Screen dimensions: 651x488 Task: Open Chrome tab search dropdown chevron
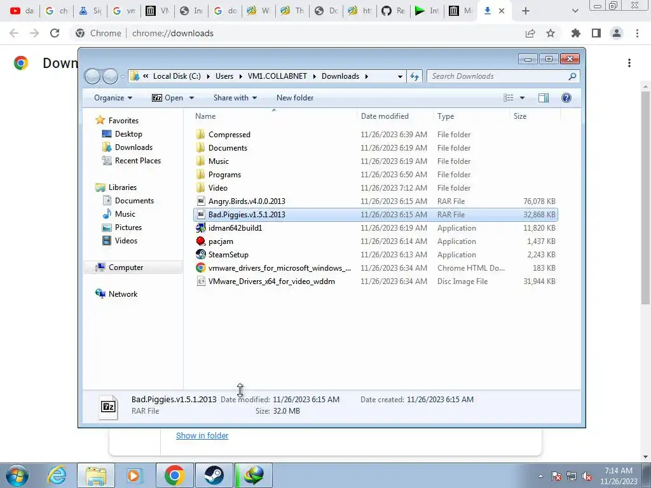(x=575, y=11)
